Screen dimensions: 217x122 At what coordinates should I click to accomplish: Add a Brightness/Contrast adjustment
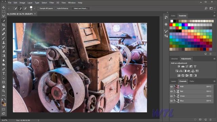tap(179, 66)
